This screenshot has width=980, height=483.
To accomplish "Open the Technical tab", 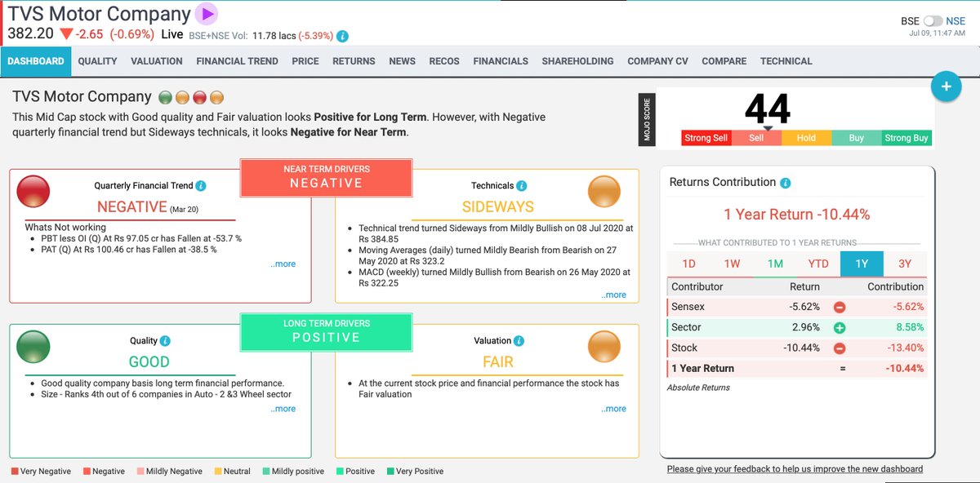I will pos(786,61).
